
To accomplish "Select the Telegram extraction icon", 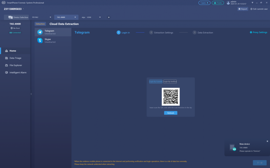I will pyautogui.click(x=40, y=32).
